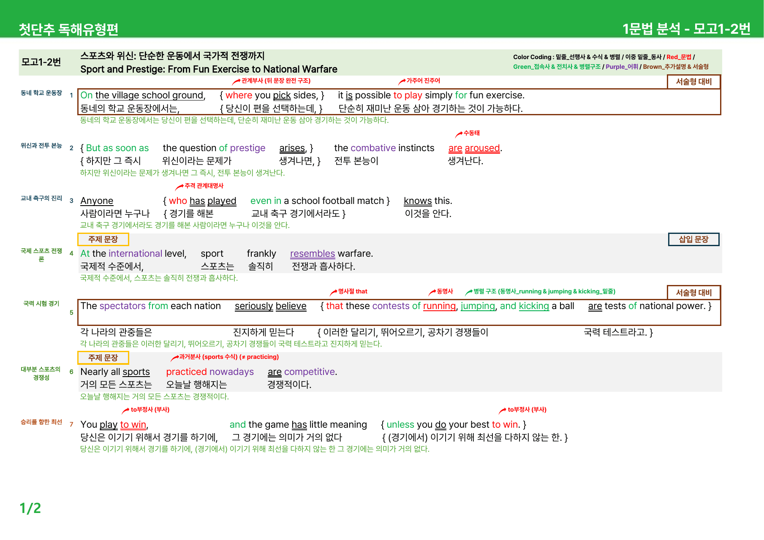The width and height of the screenshot is (764, 540).
Task: Click the green annotation '병렬 구조 (동명사_running & jumping & kicking_밑줄)'
Action: coord(544,291)
